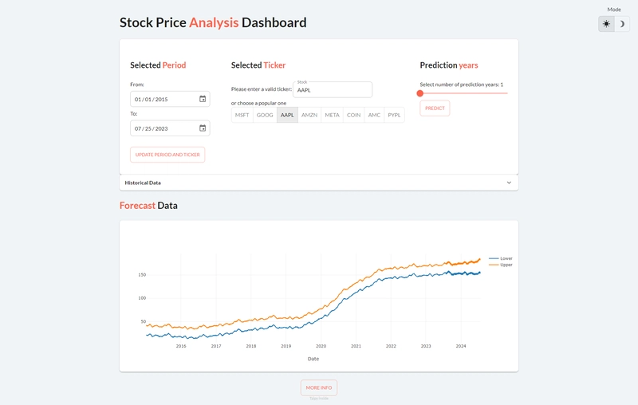This screenshot has height=405, width=638.
Task: Expand the Historical Data section chevron
Action: (509, 183)
